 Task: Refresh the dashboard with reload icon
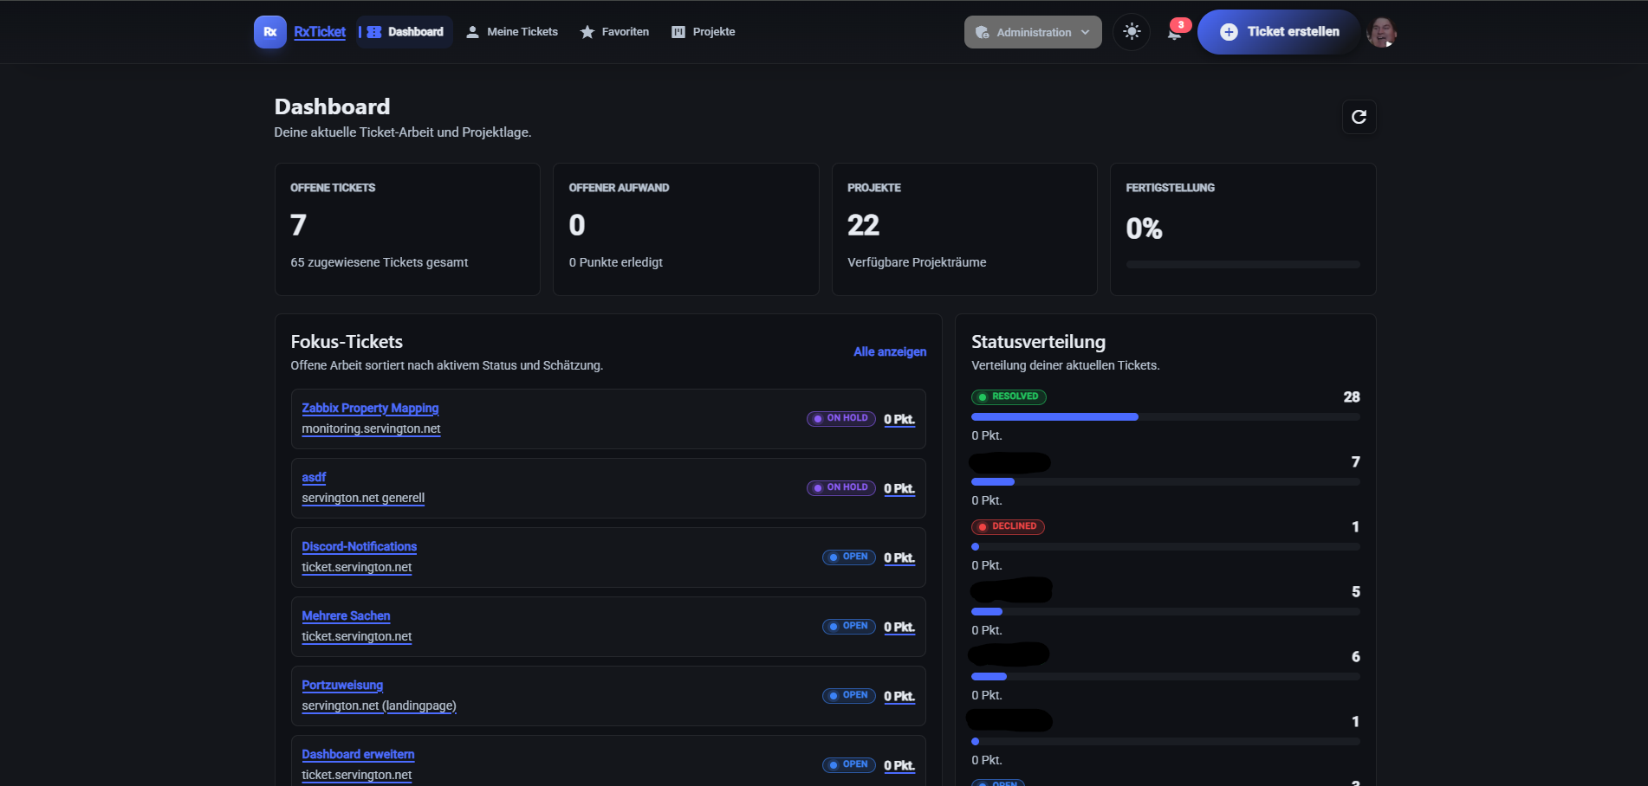click(x=1359, y=117)
